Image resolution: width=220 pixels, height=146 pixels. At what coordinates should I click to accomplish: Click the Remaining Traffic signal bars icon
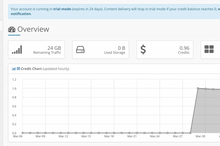click(17, 50)
